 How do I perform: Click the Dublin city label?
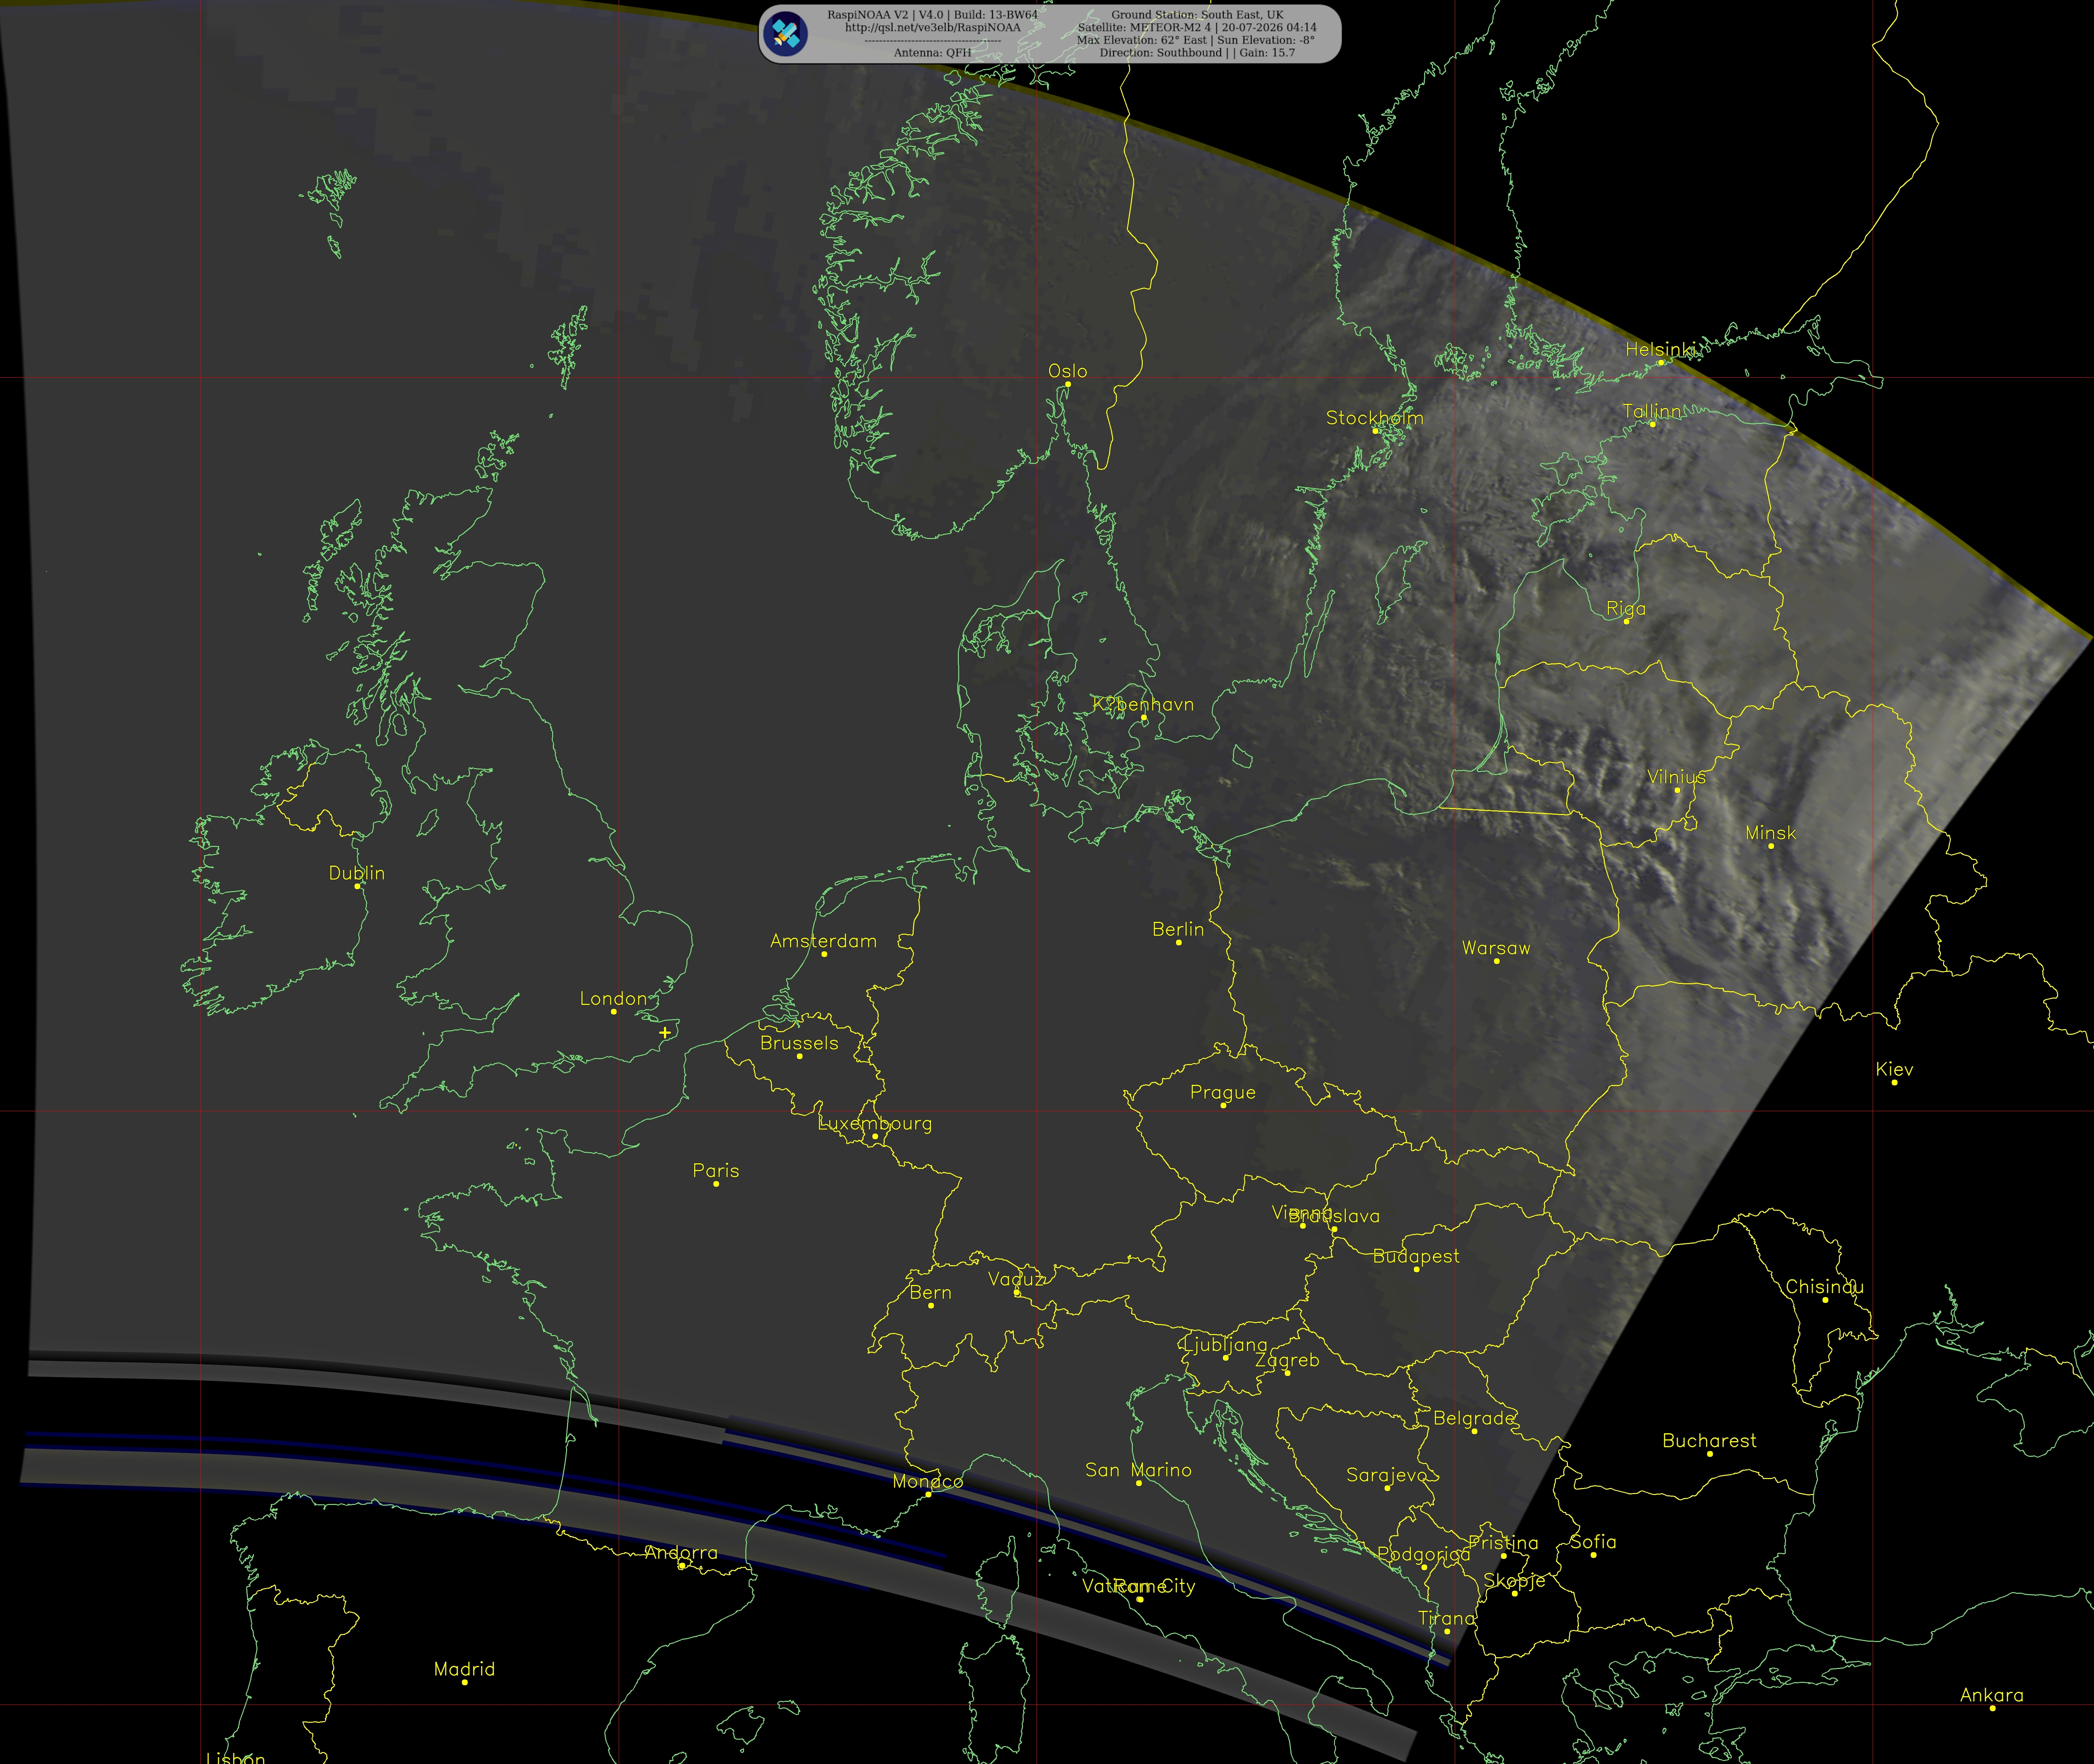pos(357,873)
